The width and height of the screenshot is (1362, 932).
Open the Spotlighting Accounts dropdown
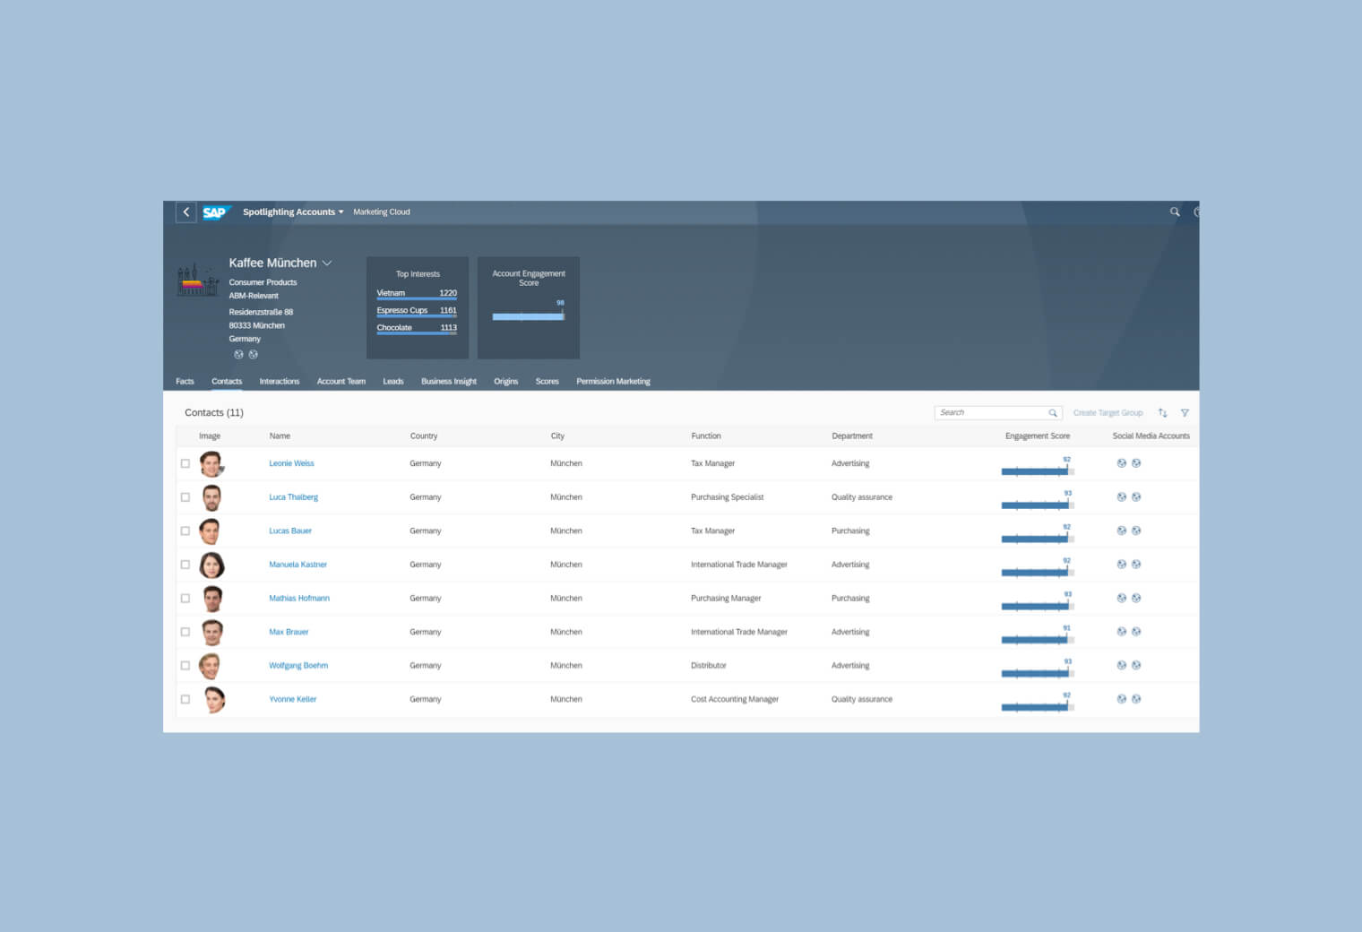point(292,211)
